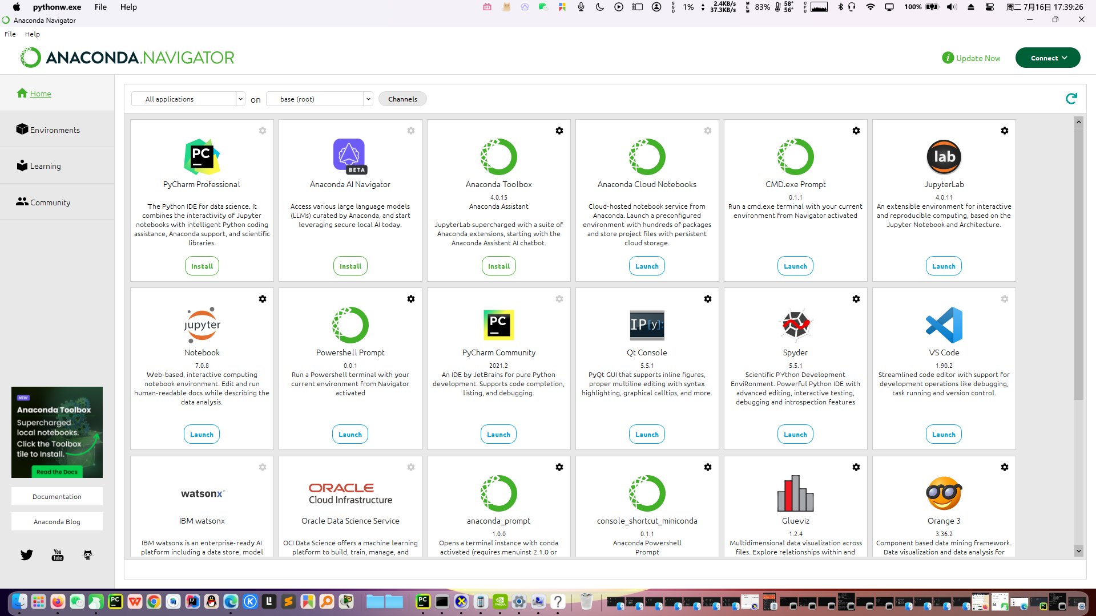Launch PyCharm Community
Viewport: 1096px width, 616px height.
(499, 435)
